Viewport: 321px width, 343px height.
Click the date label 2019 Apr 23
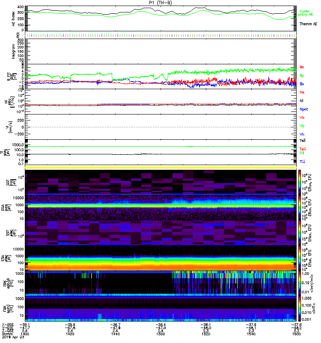(x=13, y=337)
